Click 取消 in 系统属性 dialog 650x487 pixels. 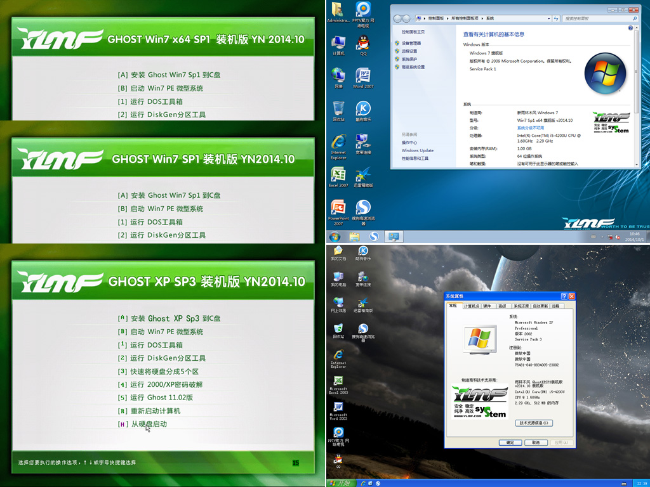click(x=536, y=442)
